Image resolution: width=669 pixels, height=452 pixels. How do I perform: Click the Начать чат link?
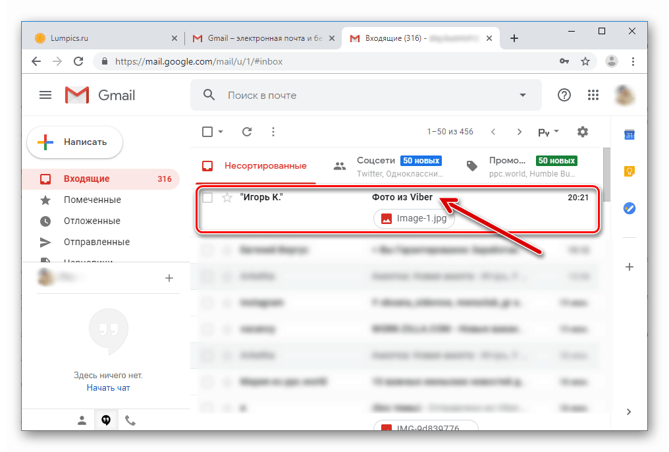pyautogui.click(x=108, y=387)
